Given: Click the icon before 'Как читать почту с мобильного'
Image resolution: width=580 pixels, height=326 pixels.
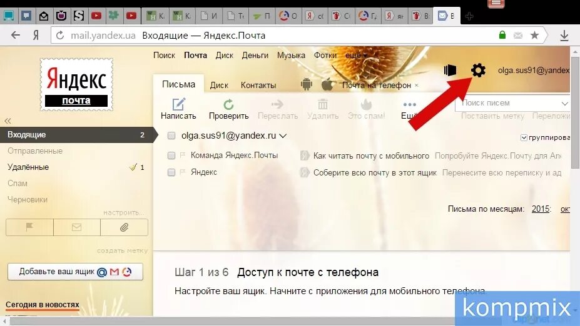Looking at the screenshot, I should click(305, 156).
